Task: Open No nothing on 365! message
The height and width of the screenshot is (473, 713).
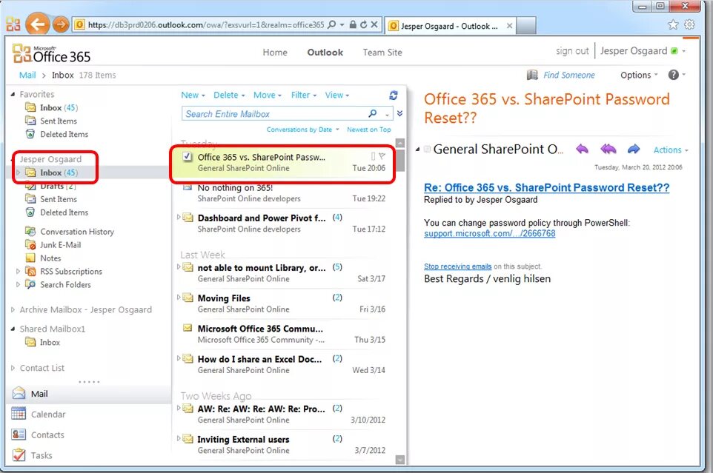Action: pyautogui.click(x=284, y=193)
